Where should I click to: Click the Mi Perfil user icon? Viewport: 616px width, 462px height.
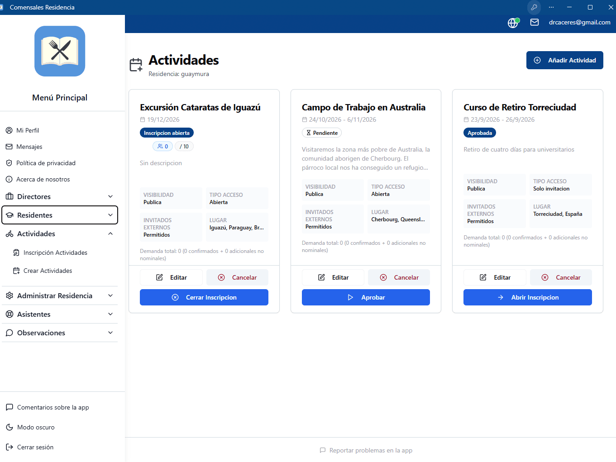[9, 130]
